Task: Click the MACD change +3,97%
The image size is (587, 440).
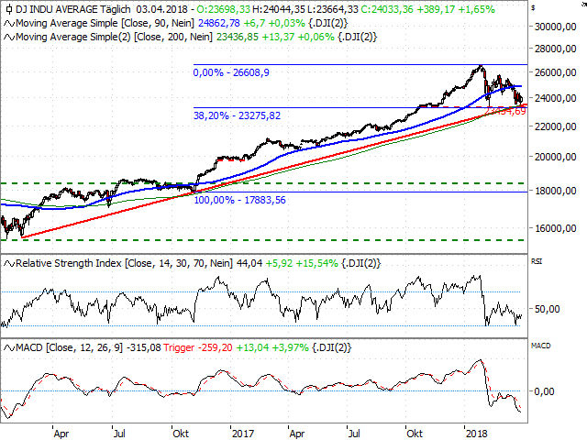Action: click(290, 348)
